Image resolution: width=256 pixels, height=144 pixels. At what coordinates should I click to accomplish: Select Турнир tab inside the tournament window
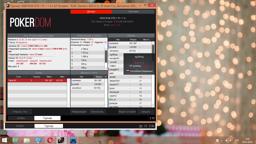pos(47,118)
